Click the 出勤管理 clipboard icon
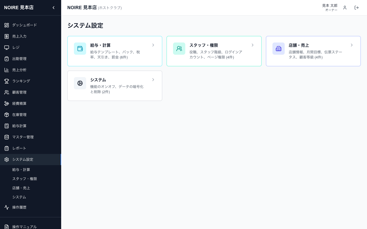 [x=7, y=59]
